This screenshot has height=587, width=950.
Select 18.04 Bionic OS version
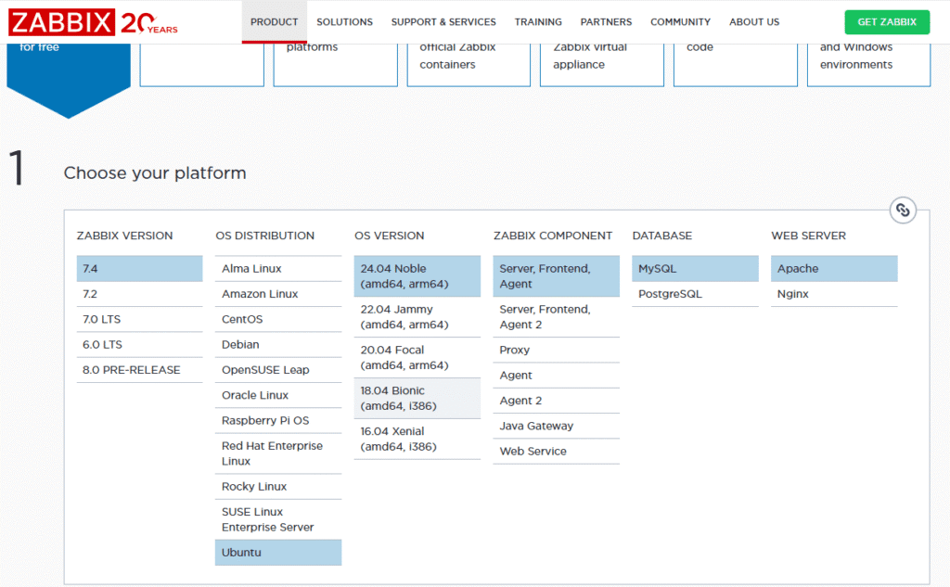[417, 398]
